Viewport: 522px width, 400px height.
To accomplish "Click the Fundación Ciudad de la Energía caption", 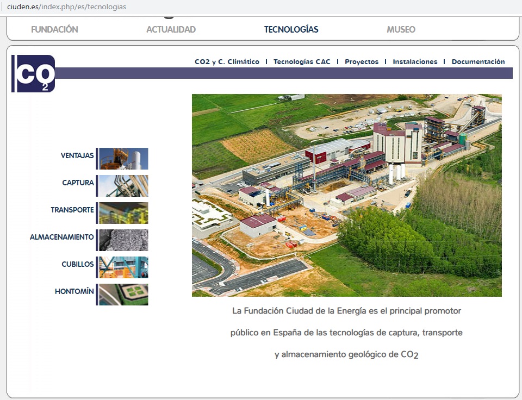I will tap(346, 333).
